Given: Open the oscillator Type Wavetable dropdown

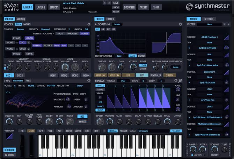Looking at the screenshot, I should [x=18, y=81].
